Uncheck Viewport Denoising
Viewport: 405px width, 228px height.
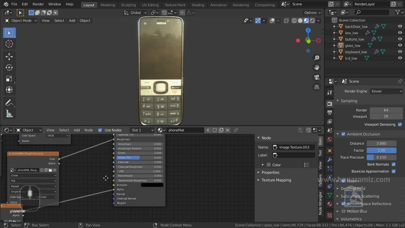tap(400, 124)
